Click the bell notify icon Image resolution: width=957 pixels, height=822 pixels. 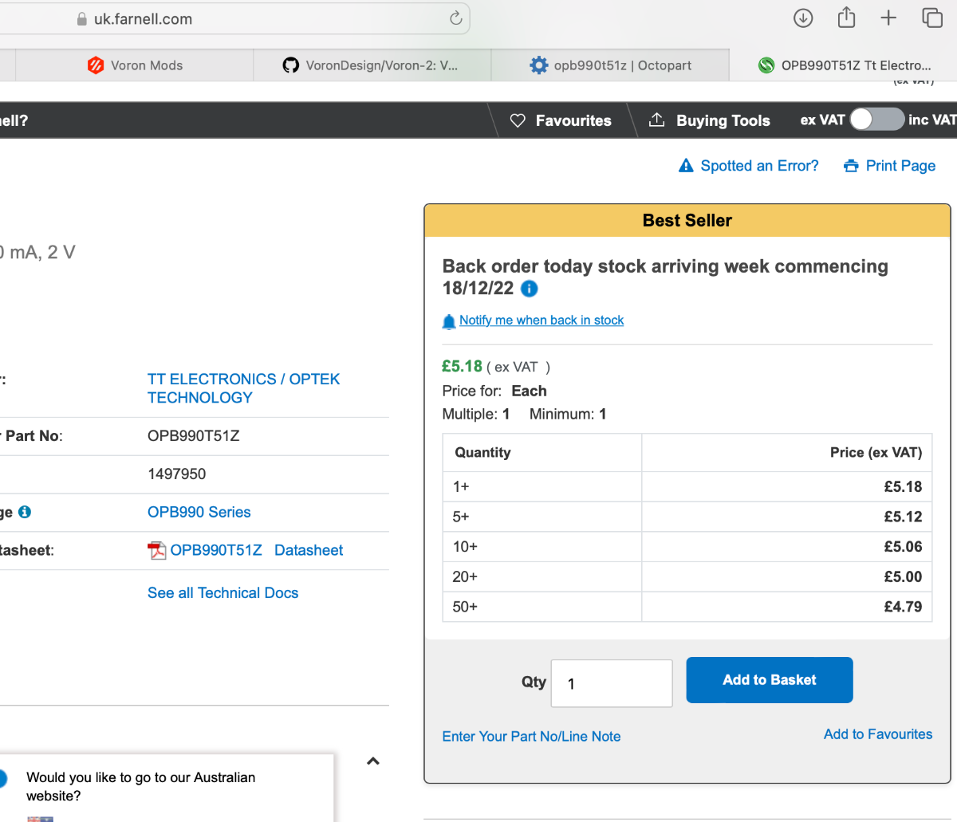point(449,321)
